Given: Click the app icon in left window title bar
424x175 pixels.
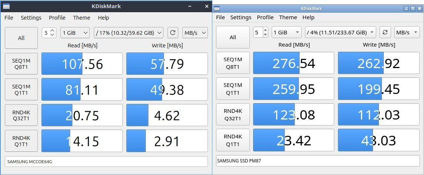Looking at the screenshot, I should click(x=7, y=6).
